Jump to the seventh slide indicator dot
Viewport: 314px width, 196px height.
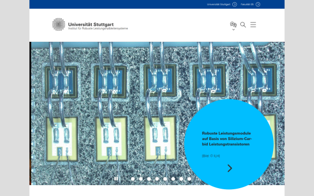click(x=173, y=179)
